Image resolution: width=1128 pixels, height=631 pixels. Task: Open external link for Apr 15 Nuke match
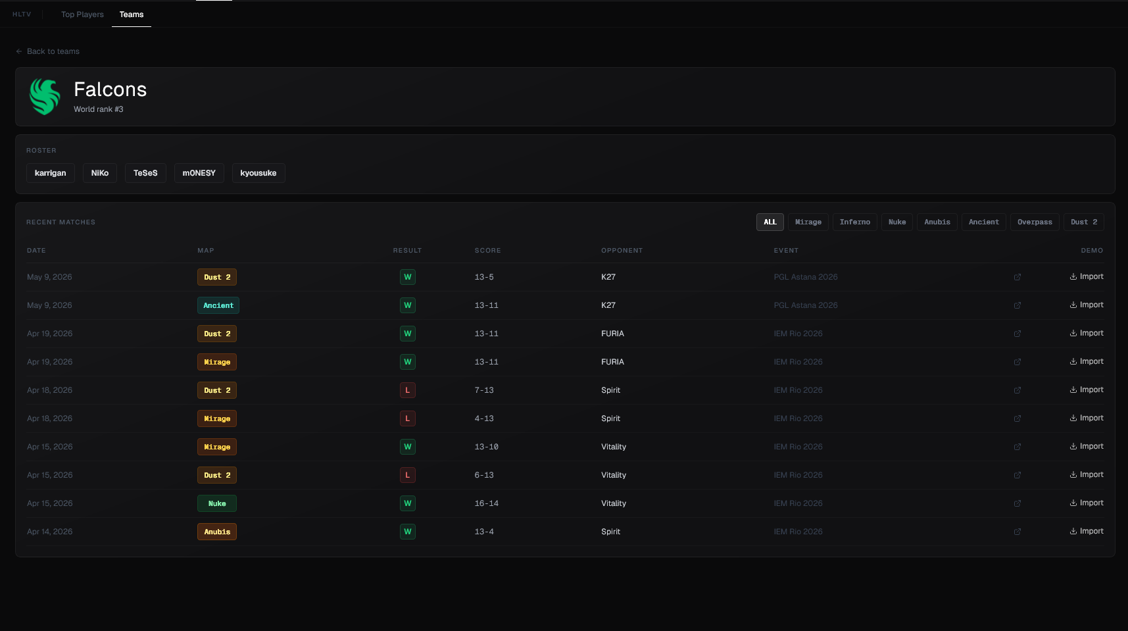1018,503
